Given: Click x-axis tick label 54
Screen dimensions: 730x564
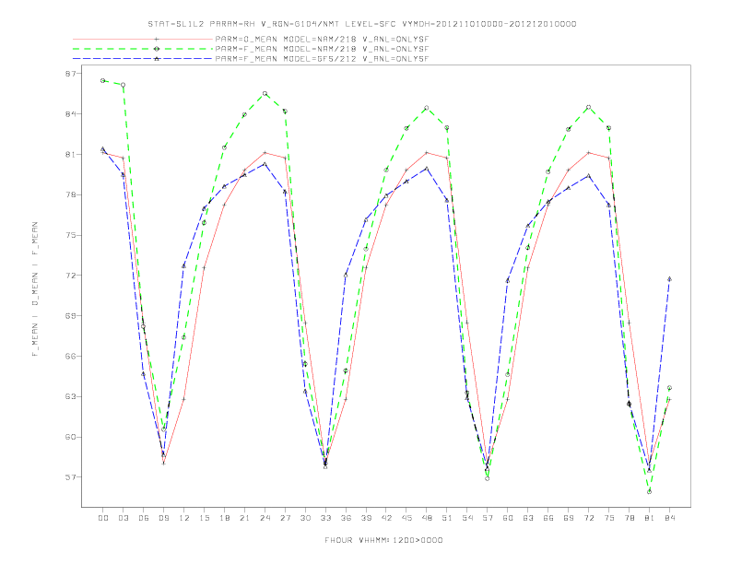Looking at the screenshot, I should [x=467, y=518].
